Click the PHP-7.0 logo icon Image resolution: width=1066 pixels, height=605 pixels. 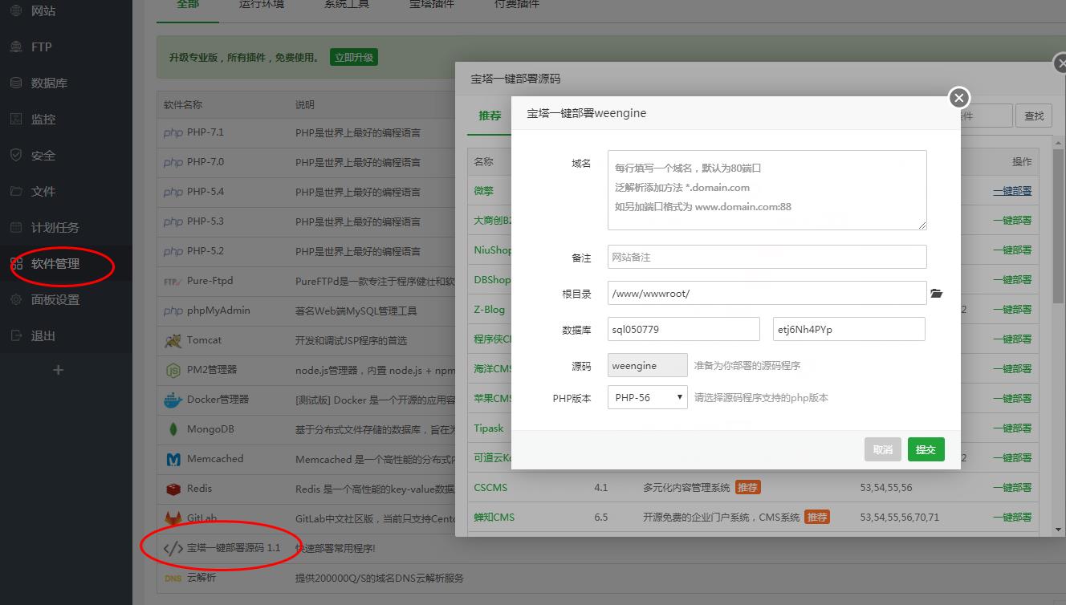[x=173, y=162]
